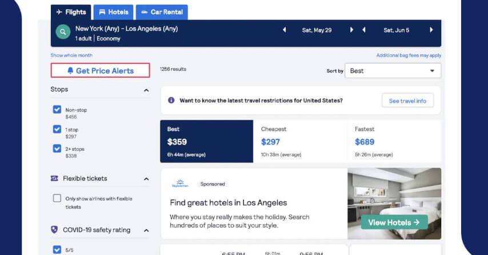Go to next return date after Jun 5
This screenshot has height=255, width=488.
[431, 30]
